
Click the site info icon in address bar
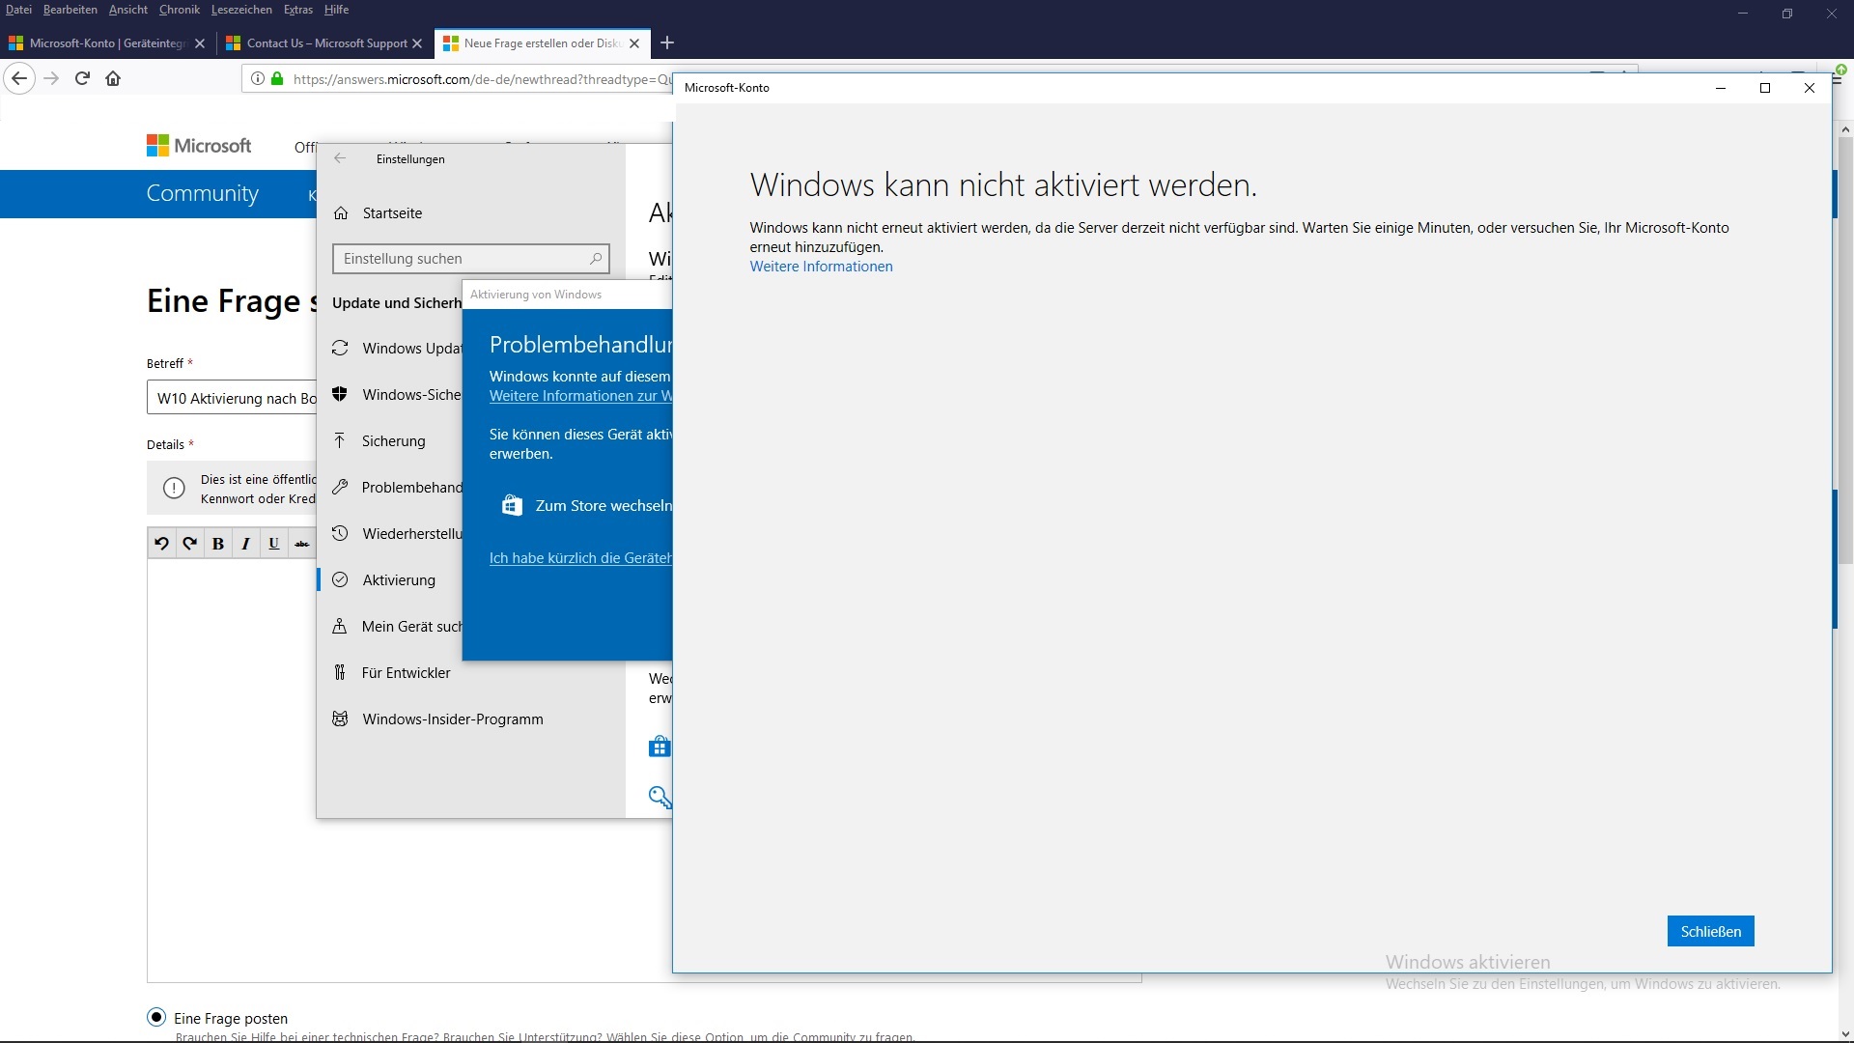(x=258, y=79)
